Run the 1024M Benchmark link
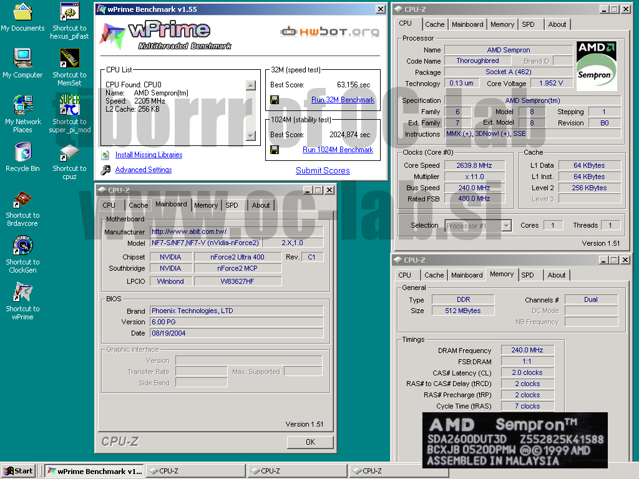This screenshot has width=639, height=479. click(x=338, y=150)
